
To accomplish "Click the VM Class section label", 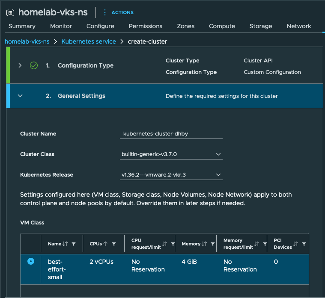I will tap(32, 223).
